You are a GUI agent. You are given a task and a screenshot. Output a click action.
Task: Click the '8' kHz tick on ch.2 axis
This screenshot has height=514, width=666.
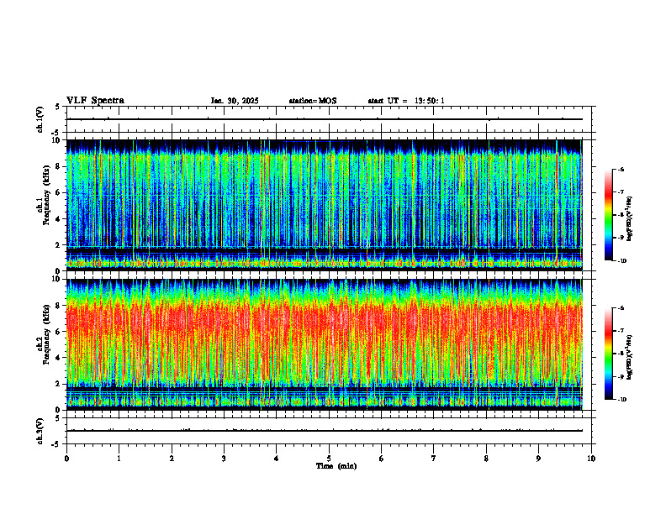[59, 306]
